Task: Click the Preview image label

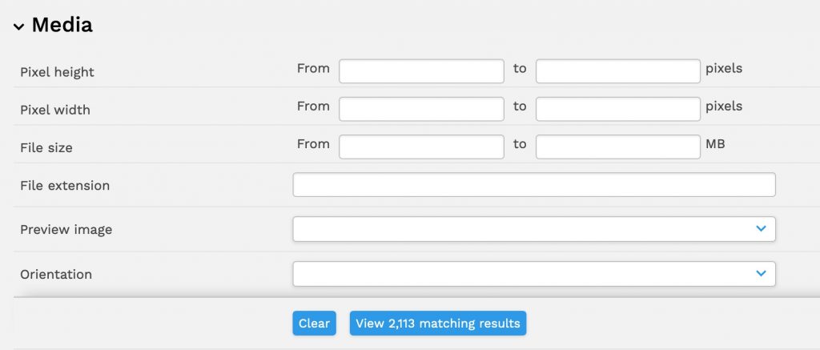Action: (x=66, y=230)
